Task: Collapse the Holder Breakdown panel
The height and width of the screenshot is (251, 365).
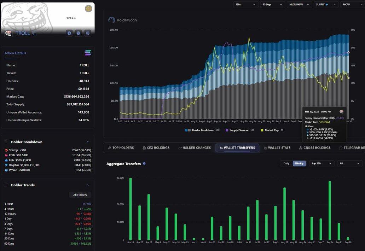Action: [88, 142]
